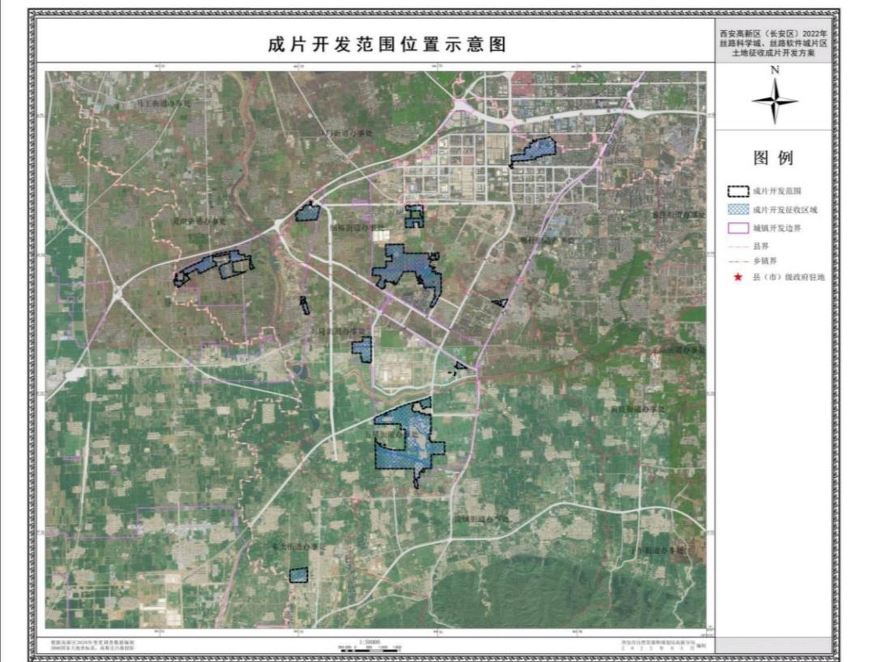Image resolution: width=875 pixels, height=662 pixels.
Task: Click the red star government seat symbol
Action: [738, 277]
